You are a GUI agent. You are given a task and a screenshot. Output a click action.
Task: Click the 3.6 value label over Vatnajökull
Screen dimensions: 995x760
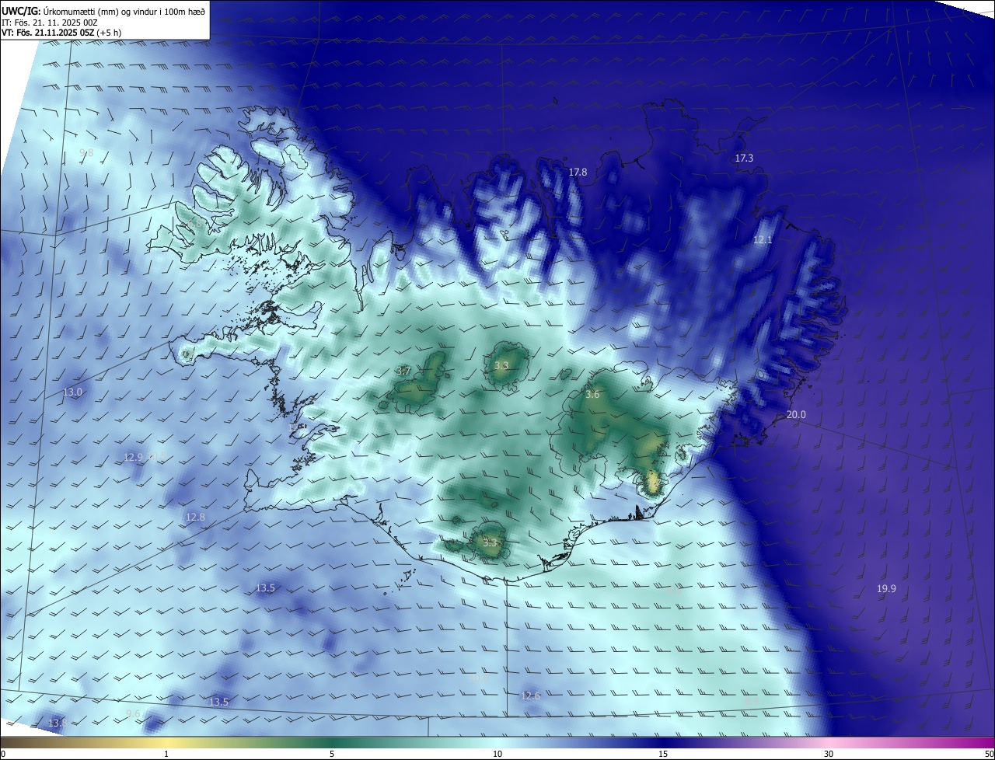point(592,395)
